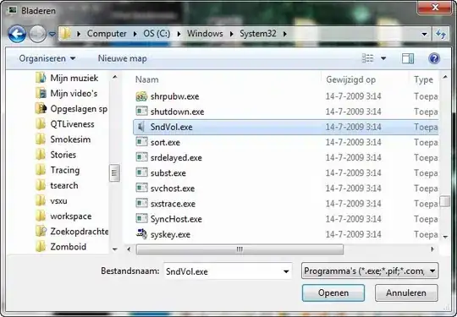The image size is (457, 317).
Task: Change view using the view icon
Action: [x=368, y=58]
